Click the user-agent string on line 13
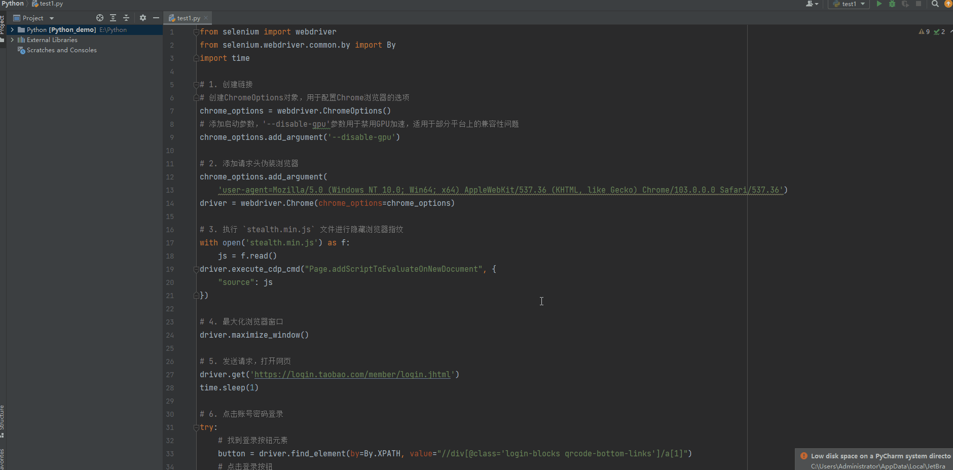Image resolution: width=953 pixels, height=470 pixels. (x=501, y=190)
